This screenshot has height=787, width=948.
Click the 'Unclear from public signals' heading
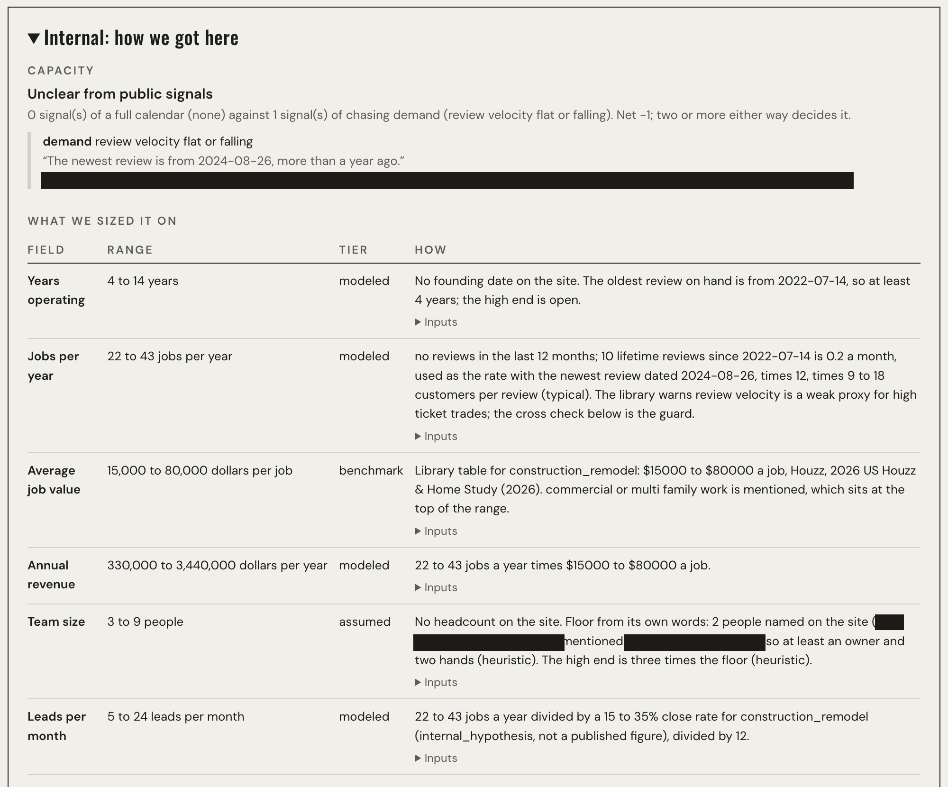point(120,94)
